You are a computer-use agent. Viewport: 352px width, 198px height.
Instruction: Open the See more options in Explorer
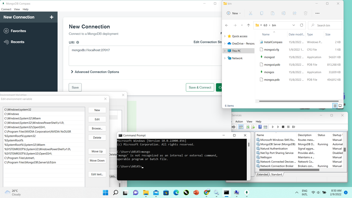click(x=317, y=13)
